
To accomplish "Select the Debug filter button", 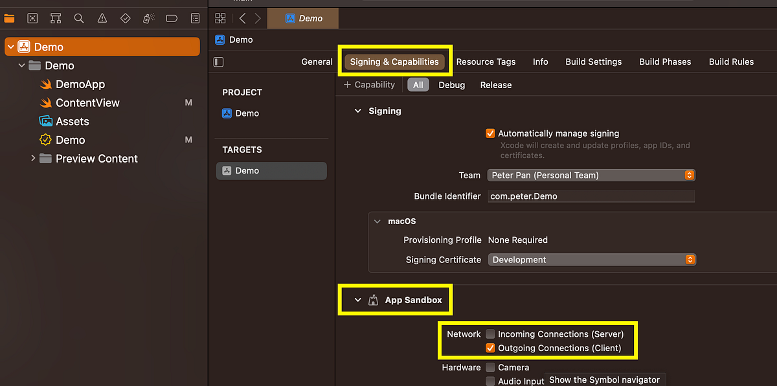I will click(451, 84).
